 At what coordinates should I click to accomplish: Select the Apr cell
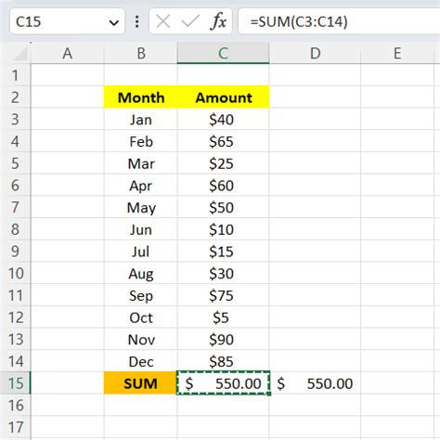pyautogui.click(x=141, y=185)
